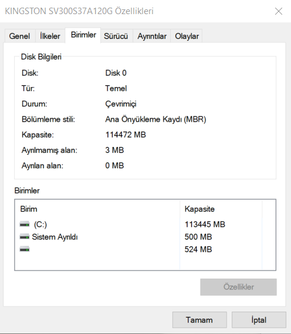The image size is (291, 334).
Task: Go to the Ayrıntılar tab
Action: [152, 36]
